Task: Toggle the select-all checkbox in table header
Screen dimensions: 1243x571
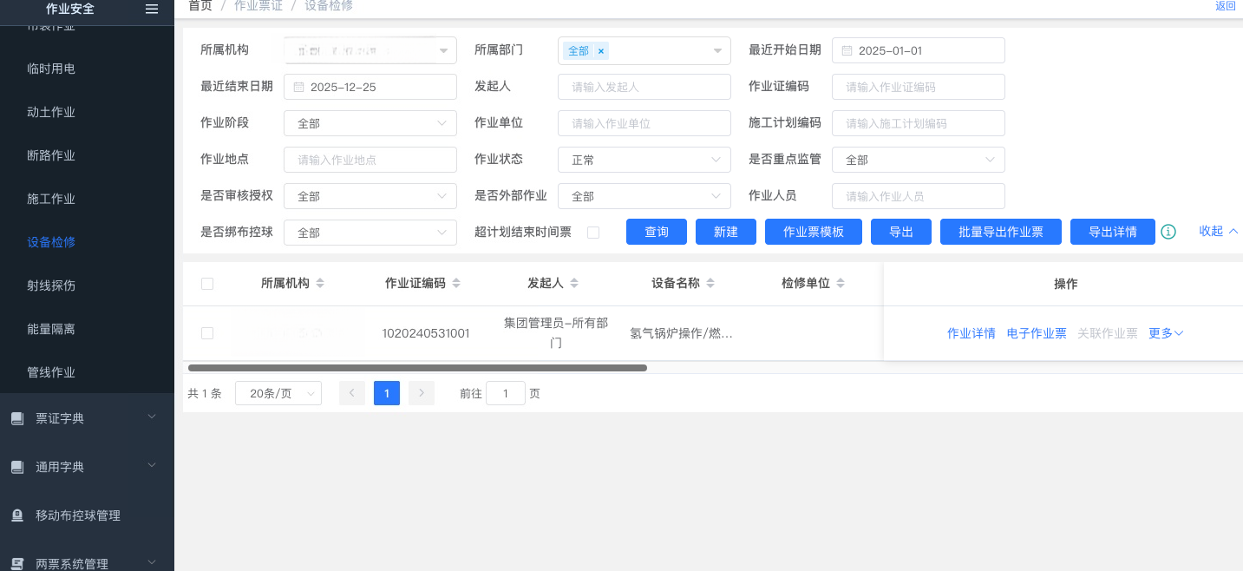Action: [x=207, y=284]
